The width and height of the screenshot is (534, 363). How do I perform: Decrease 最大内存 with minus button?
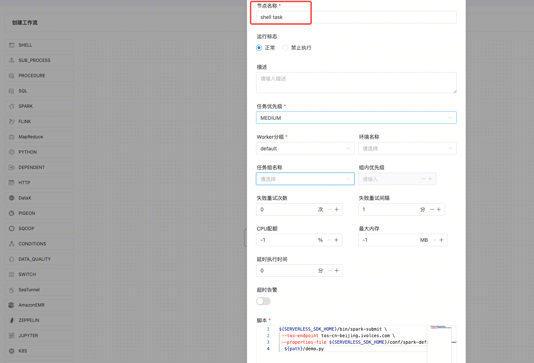[x=435, y=240]
